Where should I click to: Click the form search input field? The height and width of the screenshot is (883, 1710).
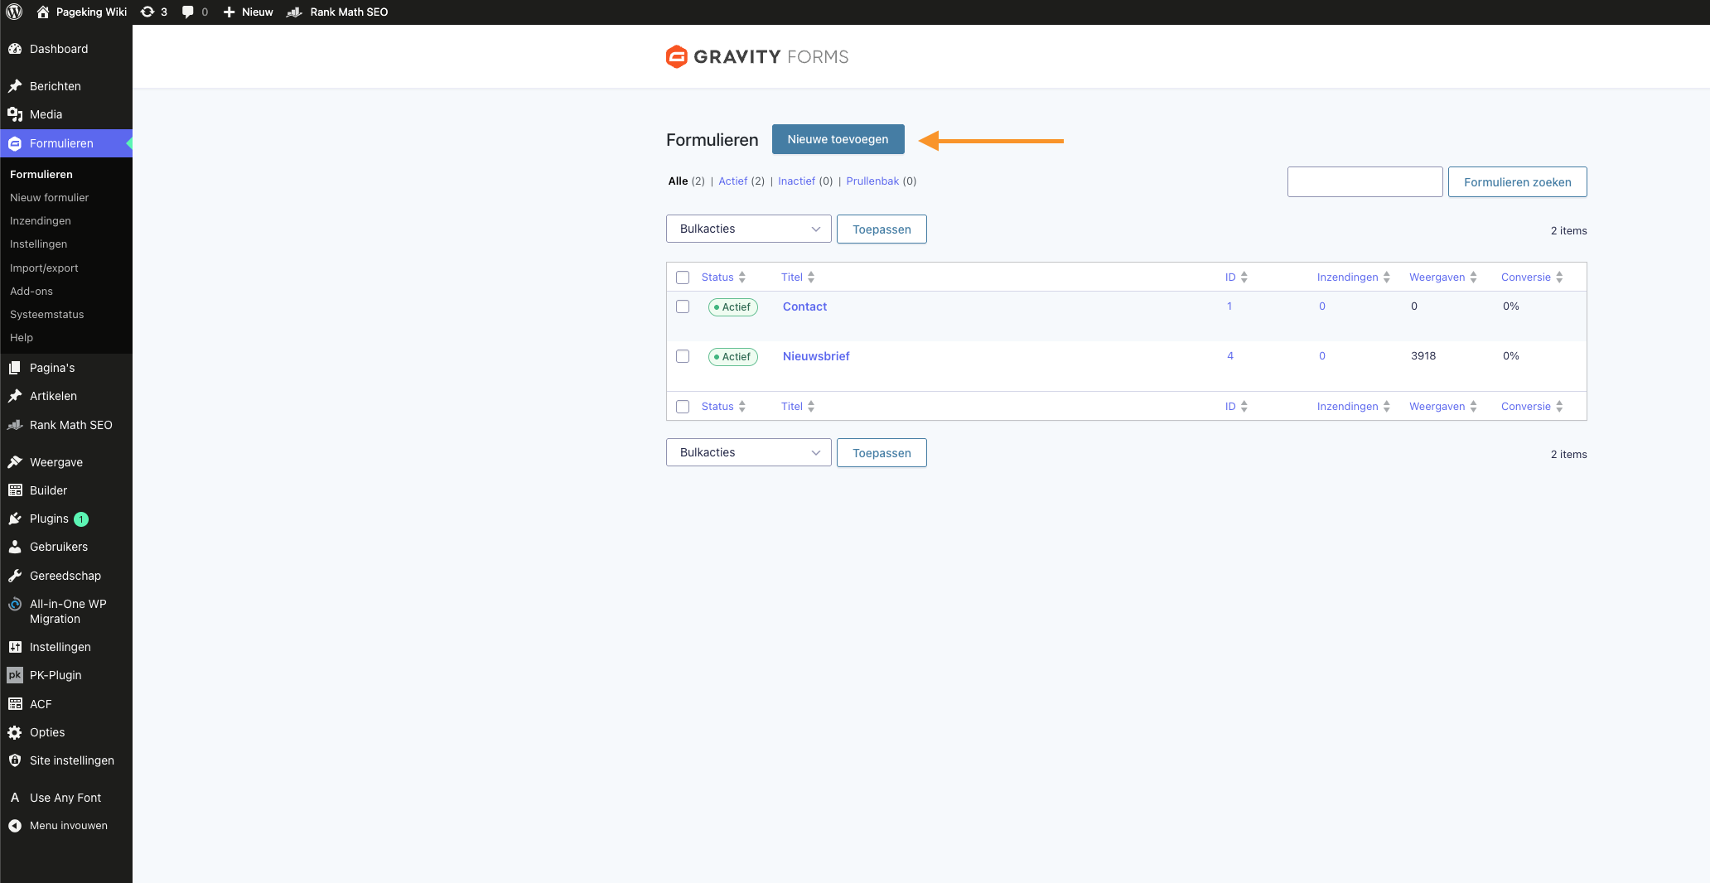coord(1365,182)
